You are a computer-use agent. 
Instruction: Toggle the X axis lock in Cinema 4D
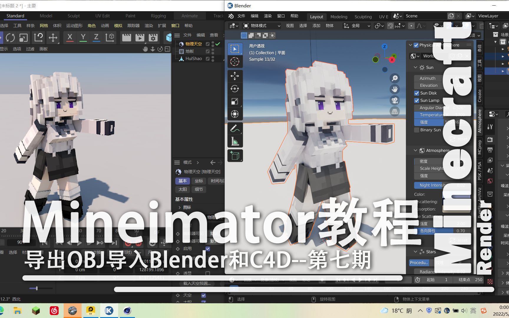click(70, 37)
